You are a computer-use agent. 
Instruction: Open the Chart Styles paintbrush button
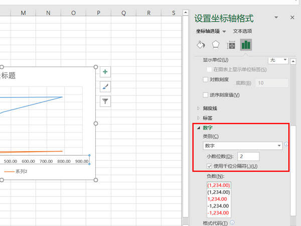click(105, 86)
